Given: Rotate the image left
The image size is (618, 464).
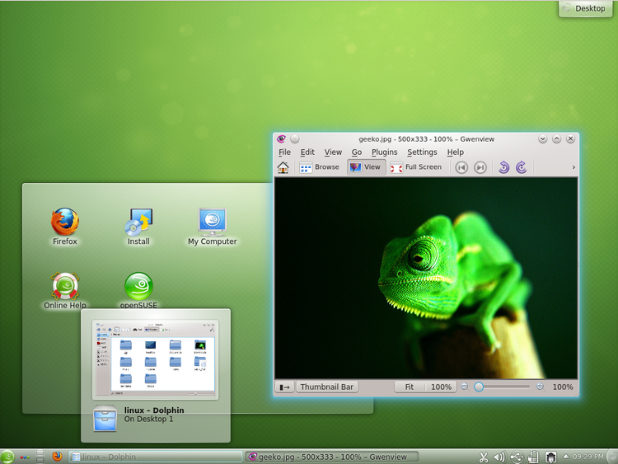Looking at the screenshot, I should click(503, 167).
